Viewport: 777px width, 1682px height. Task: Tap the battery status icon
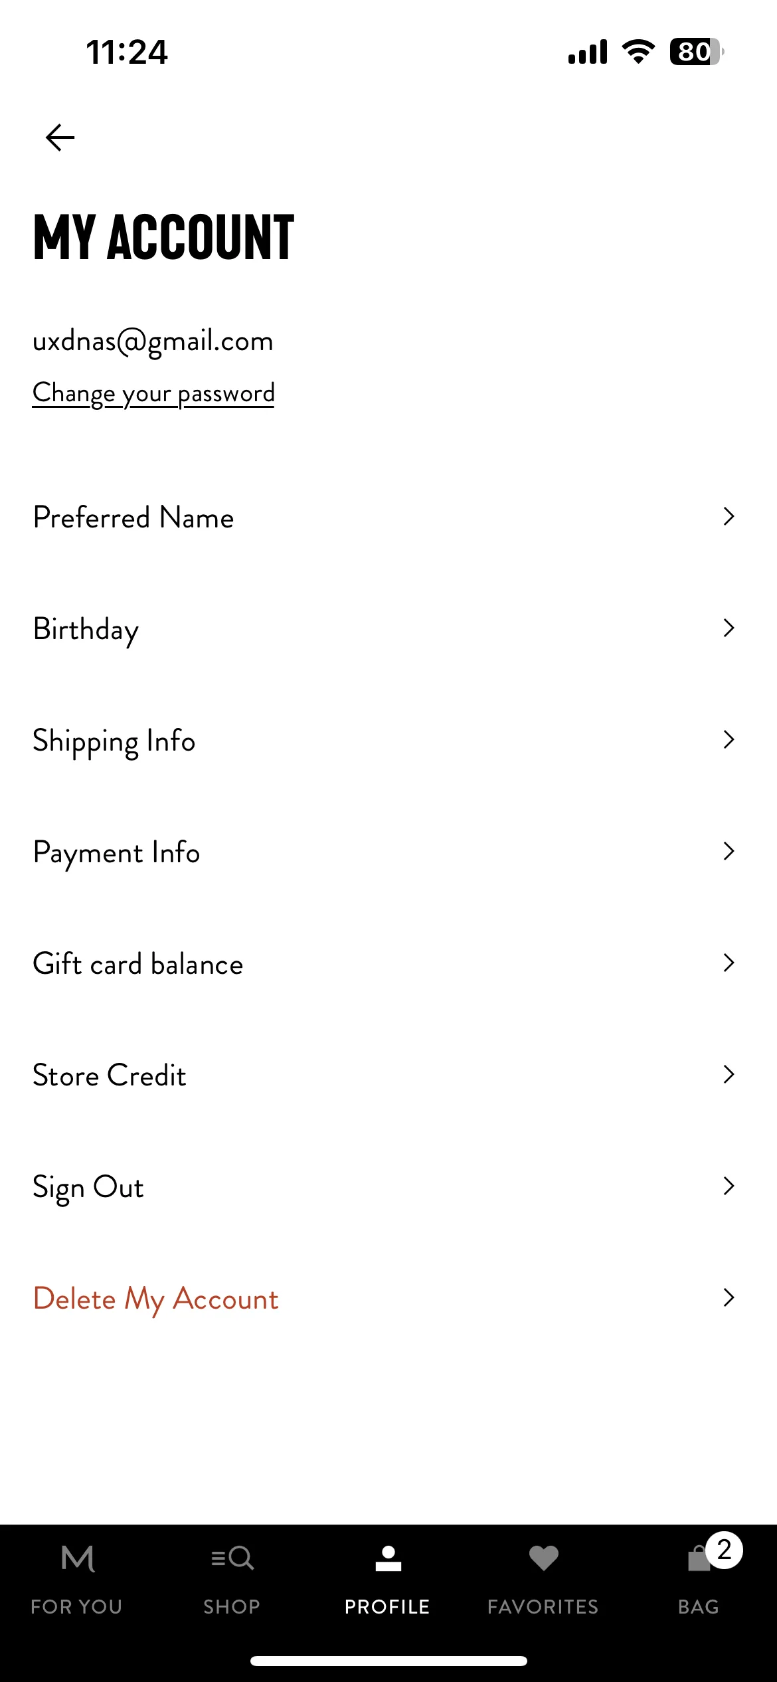[x=697, y=52]
